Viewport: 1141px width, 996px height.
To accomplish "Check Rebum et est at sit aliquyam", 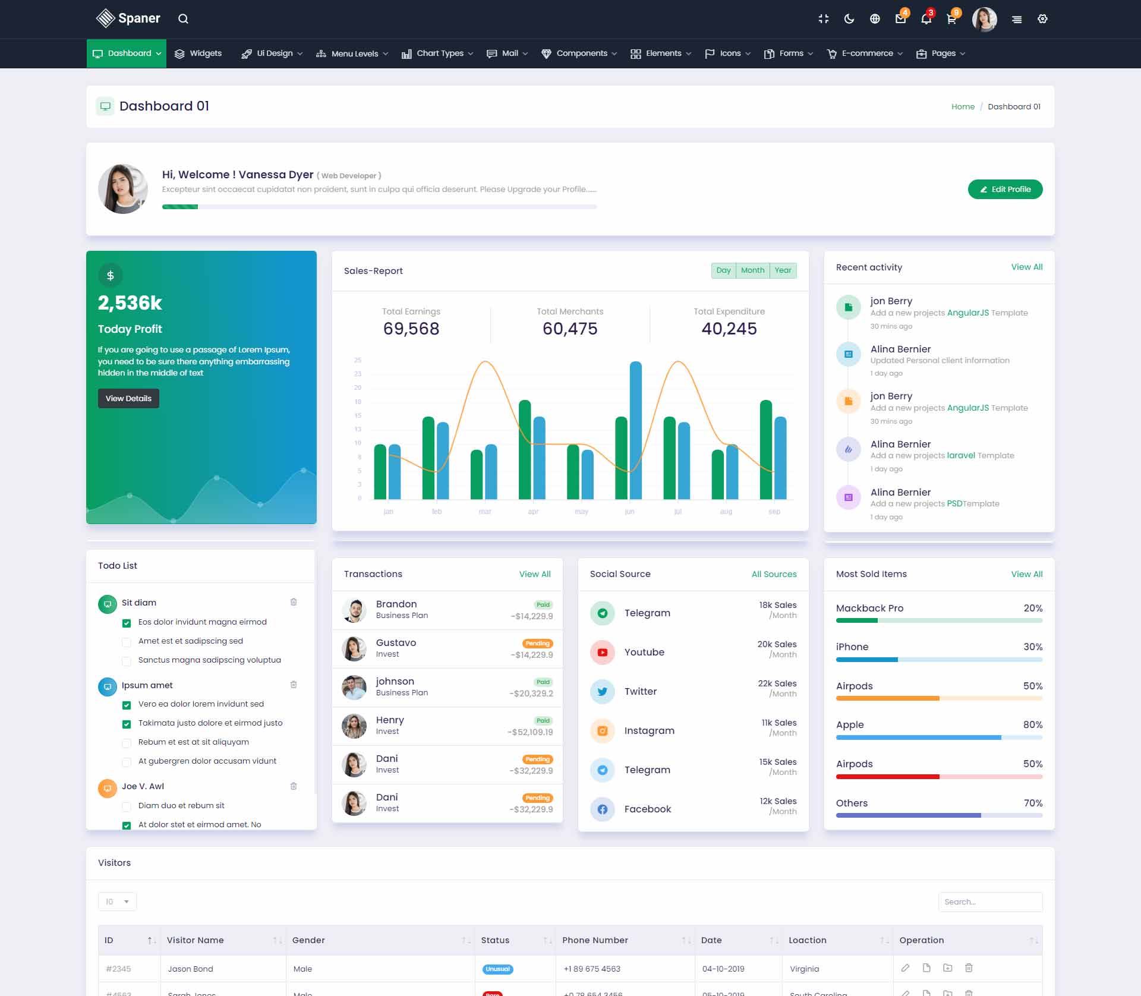I will coord(127,743).
